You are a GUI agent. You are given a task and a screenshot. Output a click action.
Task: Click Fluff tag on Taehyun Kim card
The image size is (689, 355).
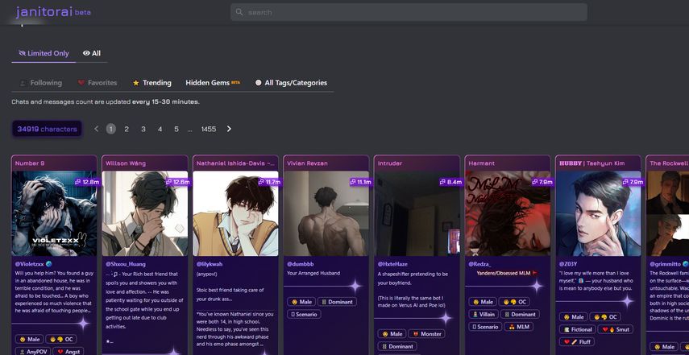point(577,341)
